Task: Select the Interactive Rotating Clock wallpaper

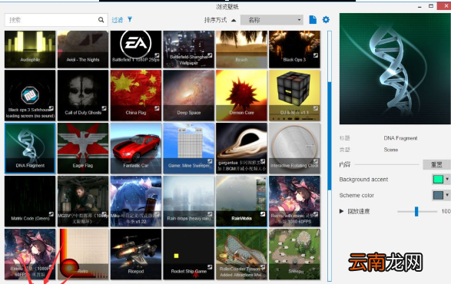Action: pos(294,148)
